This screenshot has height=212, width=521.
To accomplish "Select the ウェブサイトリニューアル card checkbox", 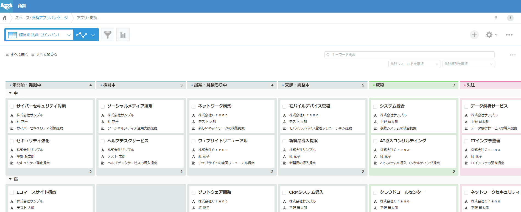I will [194, 141].
